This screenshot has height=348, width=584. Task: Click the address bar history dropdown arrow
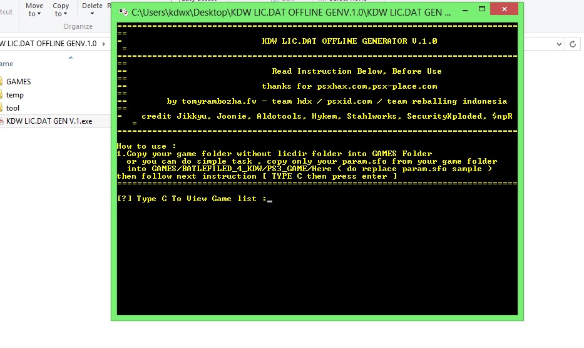click(559, 44)
